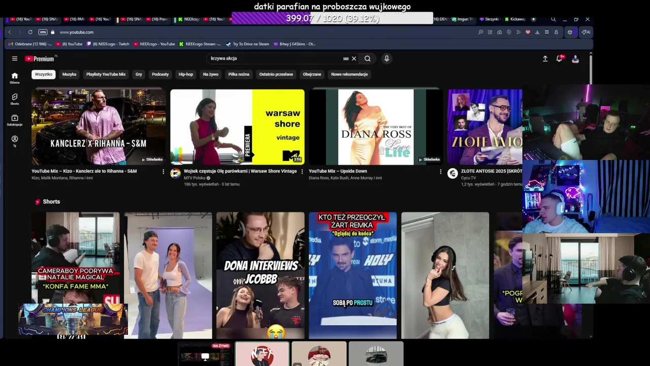Open a new browser tab with plus

pos(533,19)
